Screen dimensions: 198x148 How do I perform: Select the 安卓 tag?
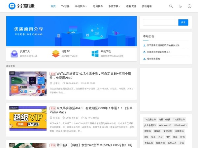click(x=153, y=137)
